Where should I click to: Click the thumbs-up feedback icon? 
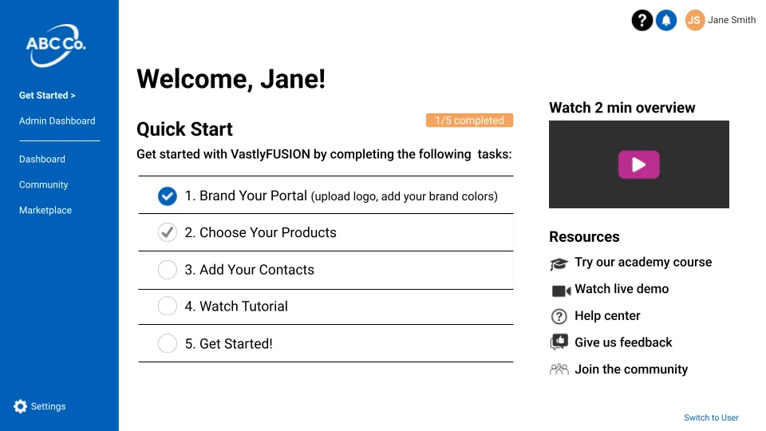[559, 342]
